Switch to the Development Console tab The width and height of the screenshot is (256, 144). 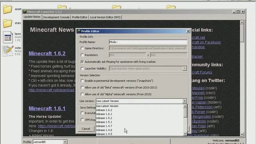pos(56,17)
